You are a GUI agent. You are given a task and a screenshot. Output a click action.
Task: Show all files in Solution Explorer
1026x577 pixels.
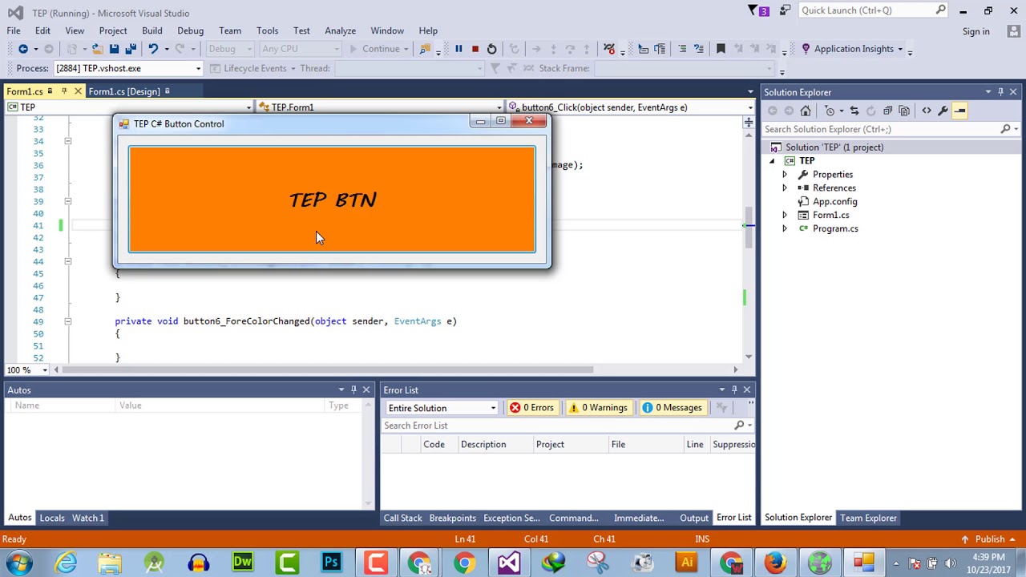click(x=904, y=111)
